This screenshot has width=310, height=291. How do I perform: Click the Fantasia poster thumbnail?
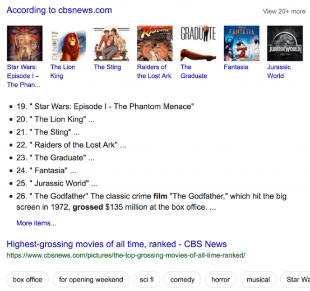(242, 43)
